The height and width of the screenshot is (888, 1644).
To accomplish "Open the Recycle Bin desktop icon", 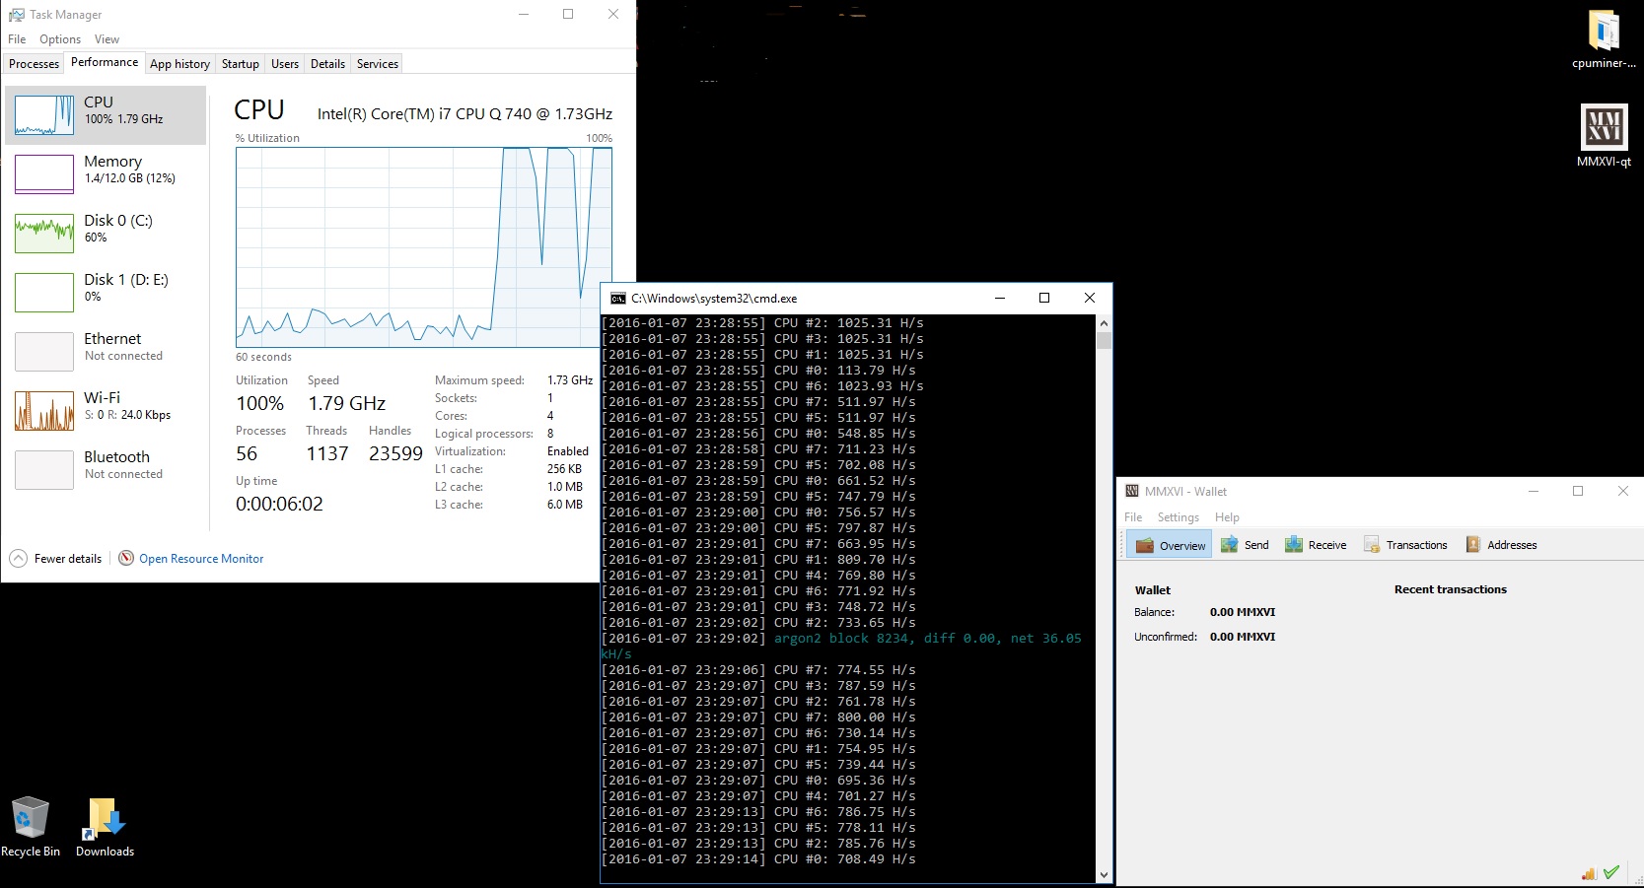I will [31, 826].
